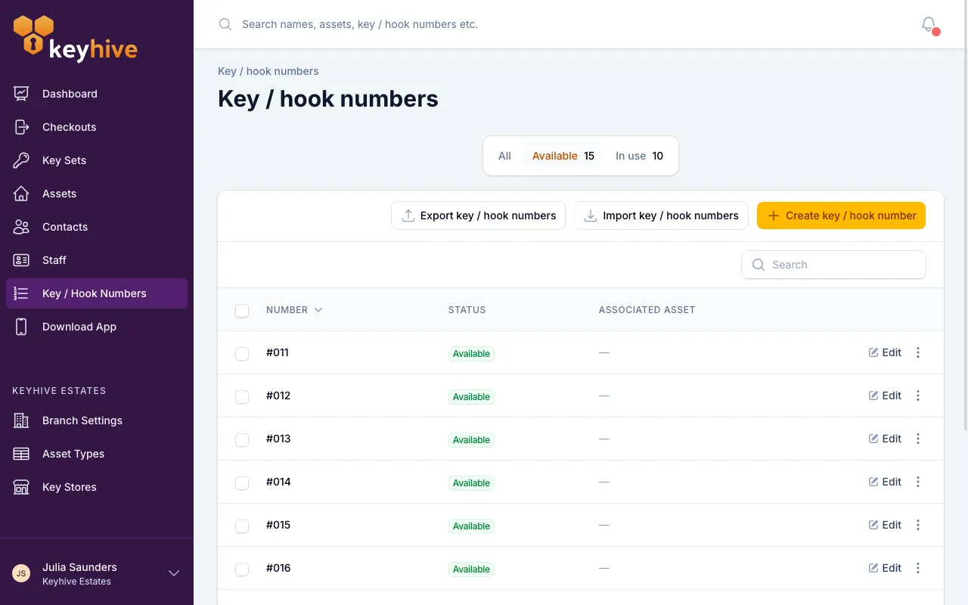Click the download icon in Import button
The width and height of the screenshot is (968, 605).
pos(591,216)
